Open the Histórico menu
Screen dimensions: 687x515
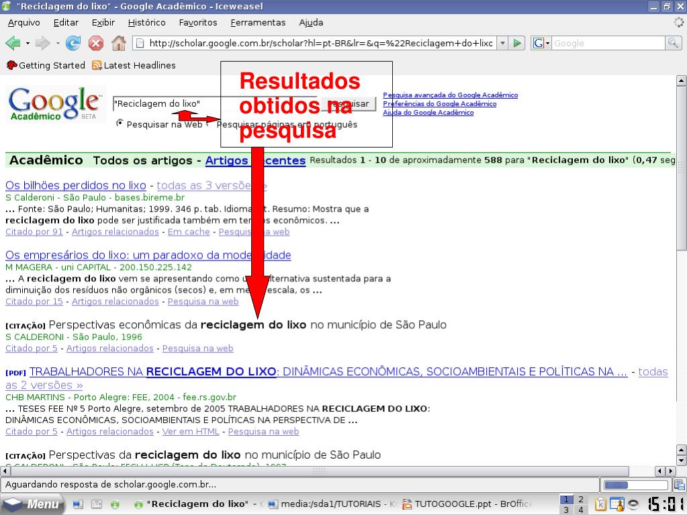point(146,22)
